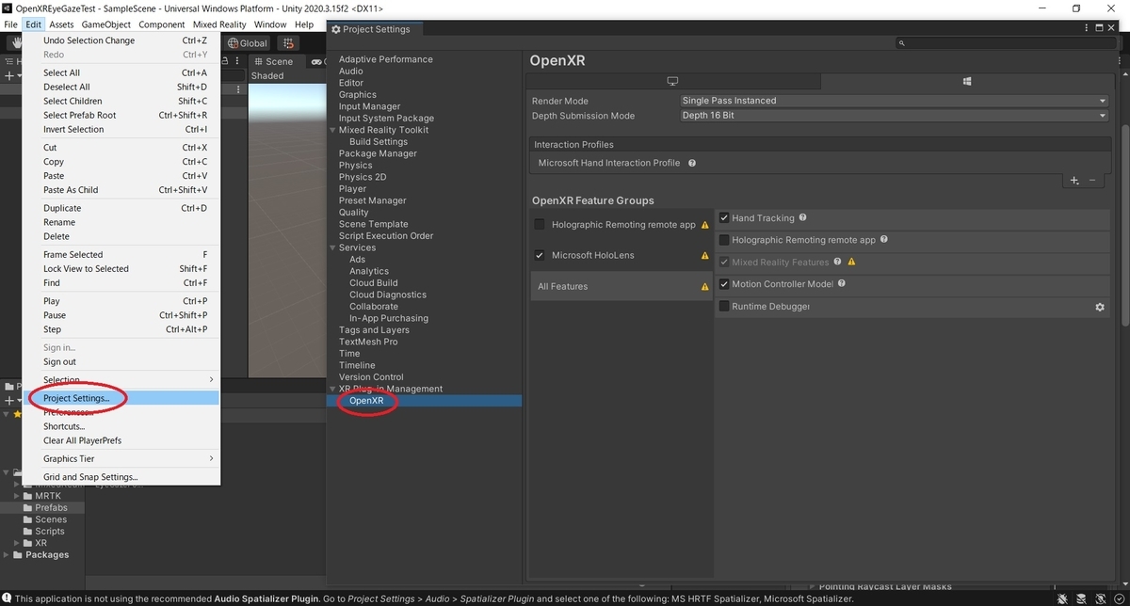Open Player settings category
The image size is (1130, 606).
point(352,188)
